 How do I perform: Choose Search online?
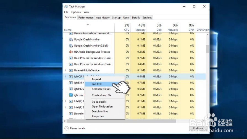tap(105, 111)
